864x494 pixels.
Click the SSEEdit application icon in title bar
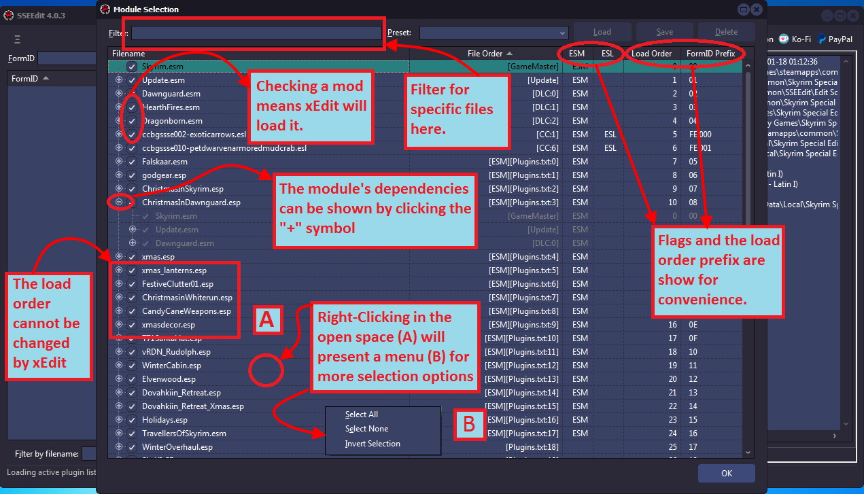click(x=9, y=16)
